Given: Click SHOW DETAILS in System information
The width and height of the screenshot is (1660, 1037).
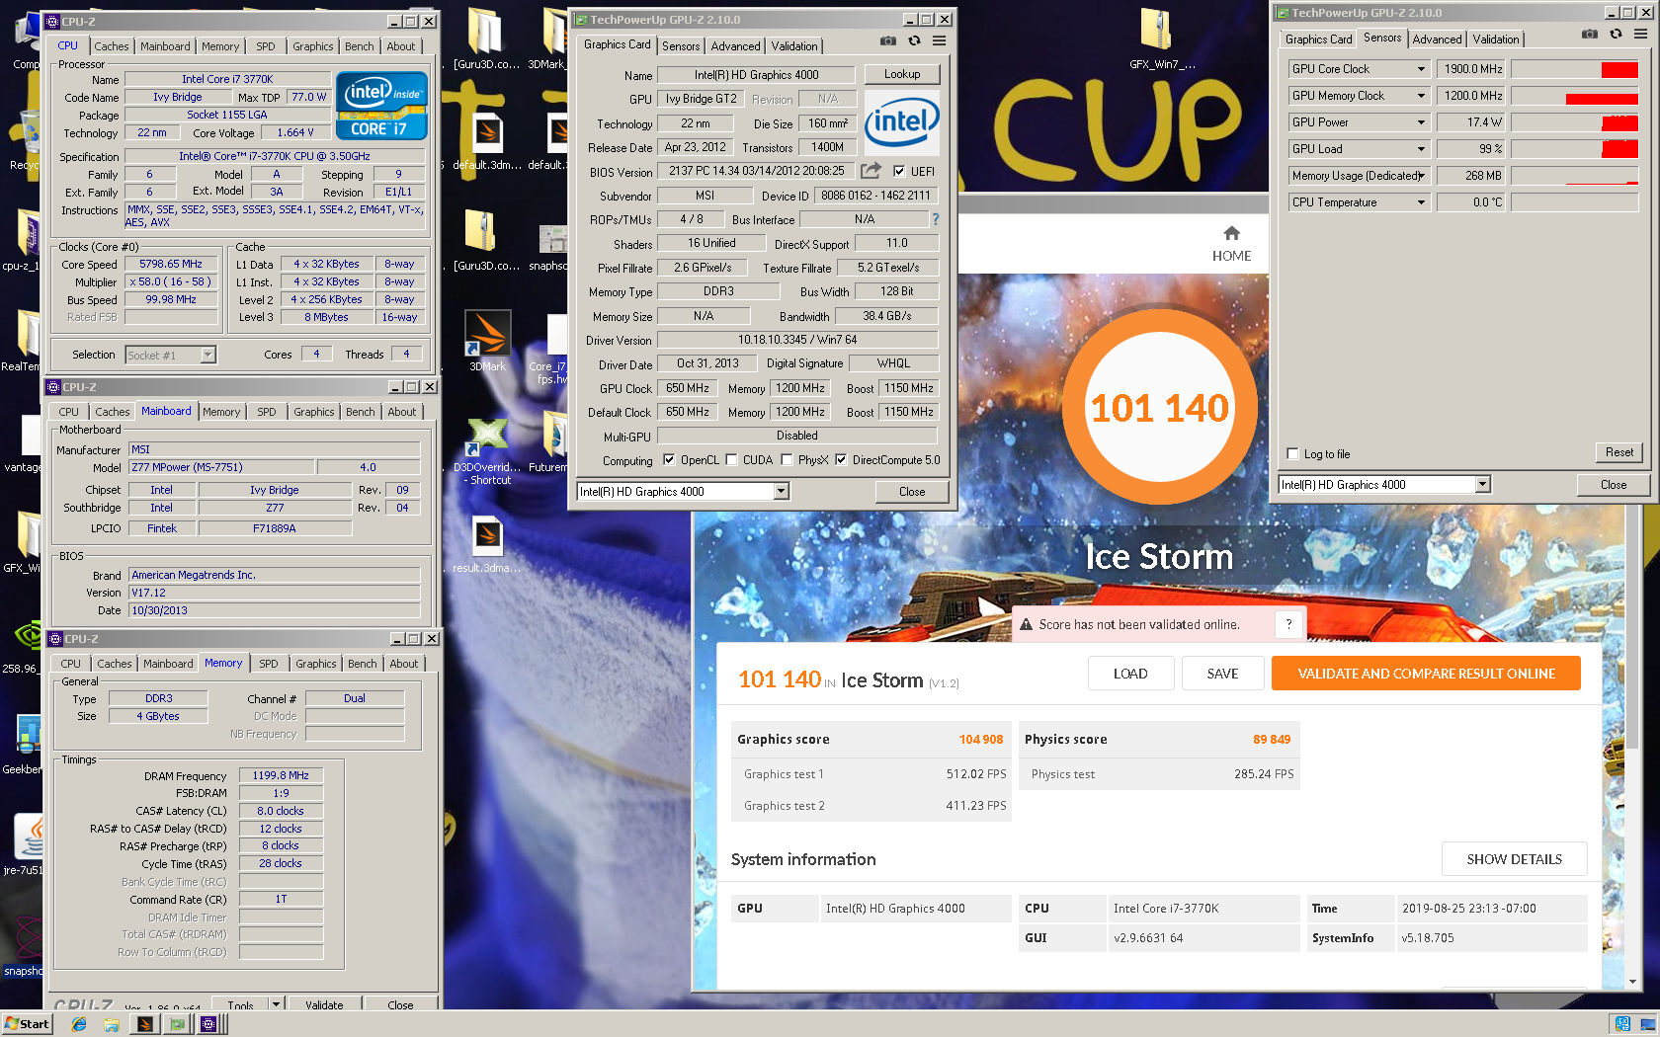Looking at the screenshot, I should click(1514, 859).
